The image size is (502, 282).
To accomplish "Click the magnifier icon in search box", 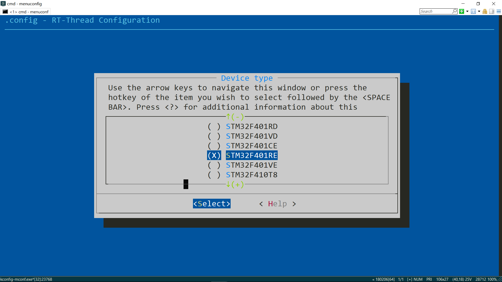I will coord(454,11).
